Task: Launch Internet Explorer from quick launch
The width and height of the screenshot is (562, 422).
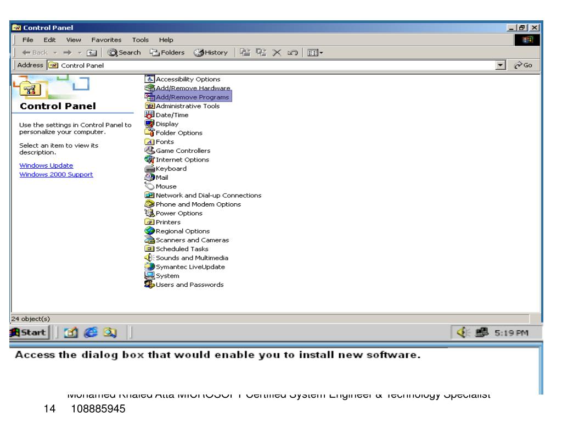Action: 91,332
